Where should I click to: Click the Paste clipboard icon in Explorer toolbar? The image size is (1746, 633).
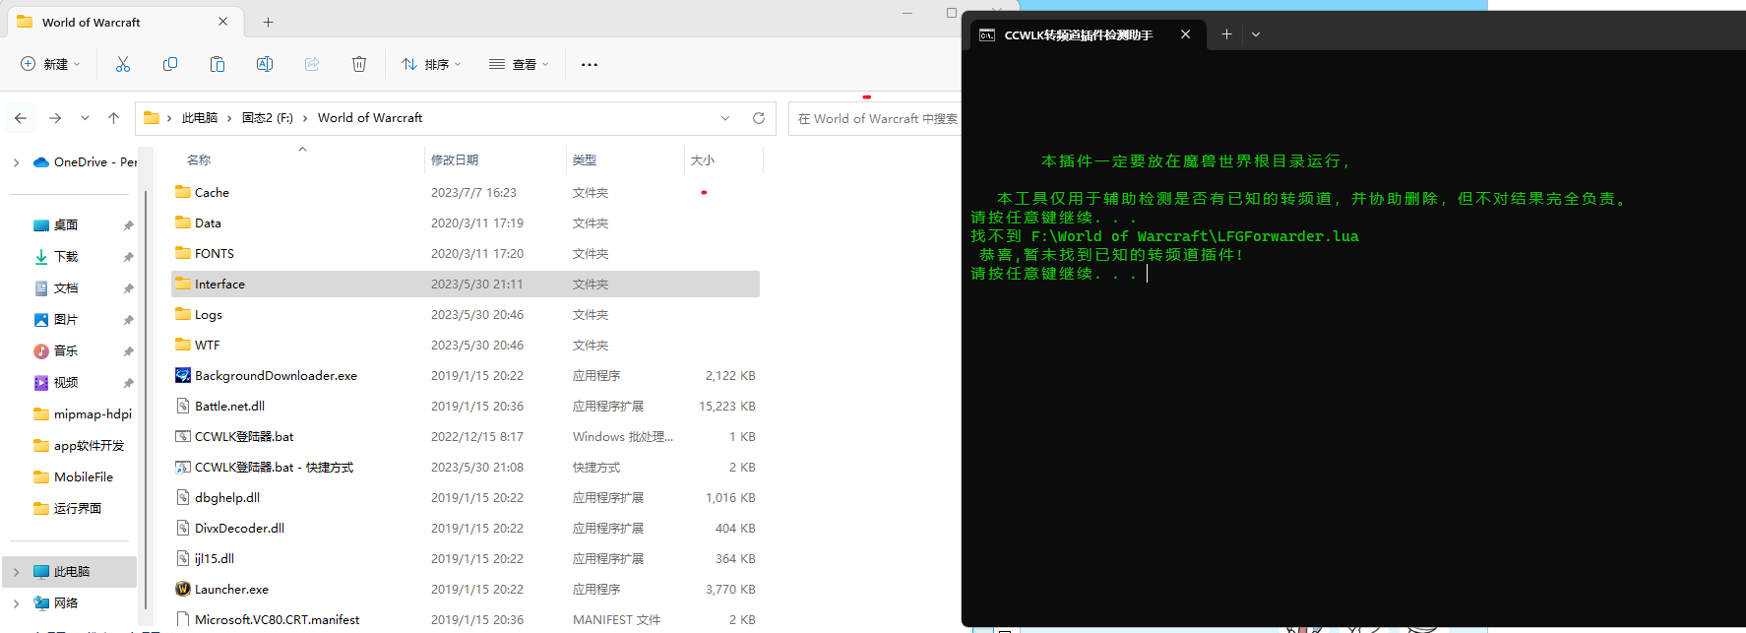coord(218,64)
